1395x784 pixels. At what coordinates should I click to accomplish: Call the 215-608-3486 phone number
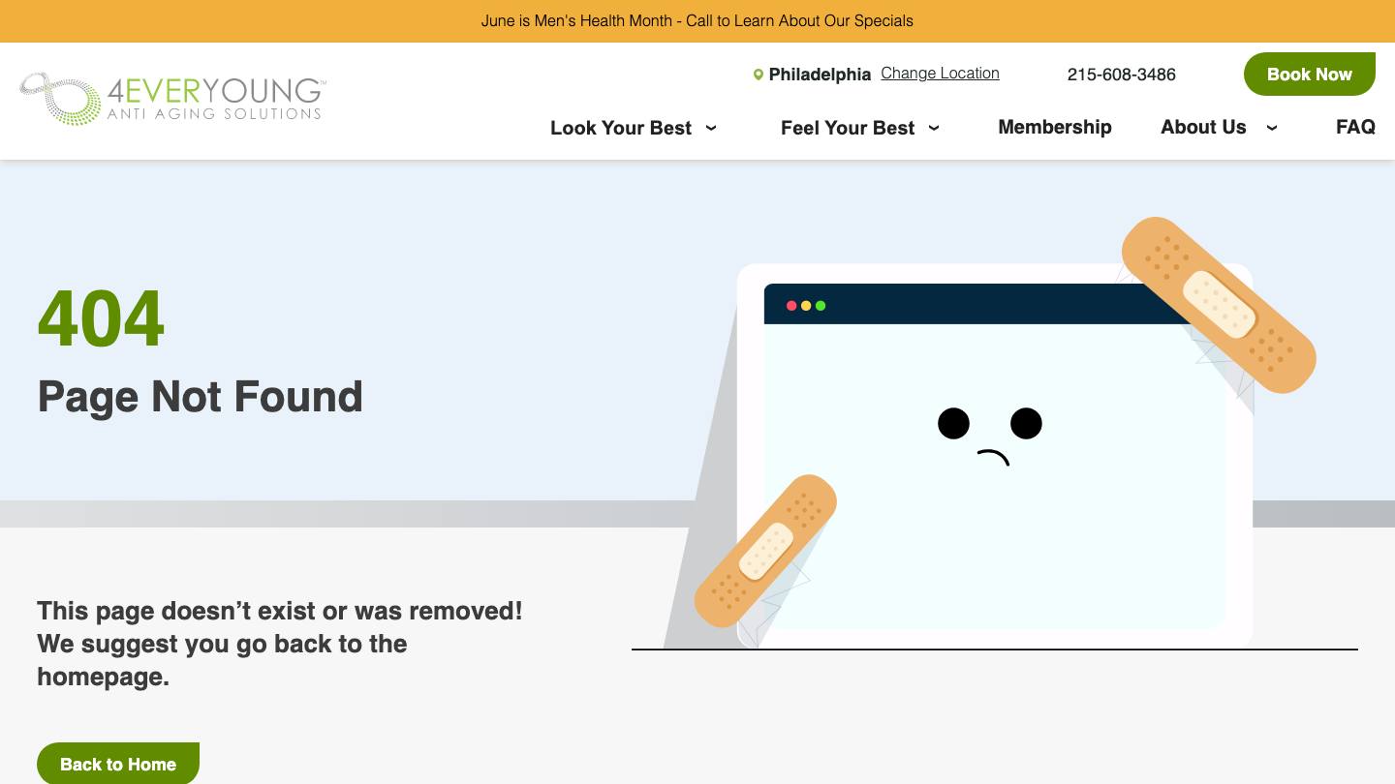point(1122,75)
